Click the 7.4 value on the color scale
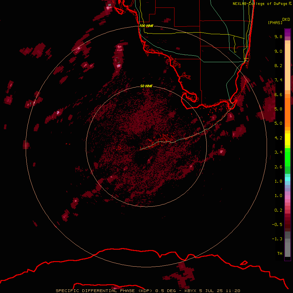 tap(278, 80)
